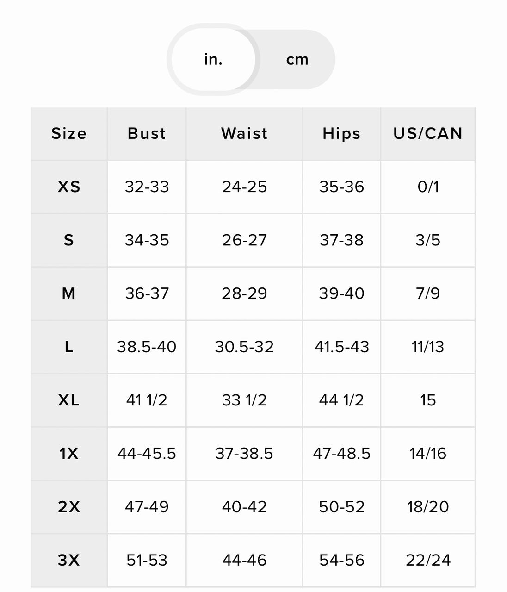
Task: Click the Bust column header
Action: (x=147, y=134)
